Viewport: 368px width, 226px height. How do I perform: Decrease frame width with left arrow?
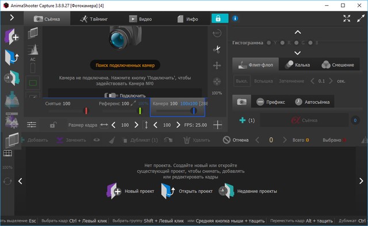coord(113,125)
